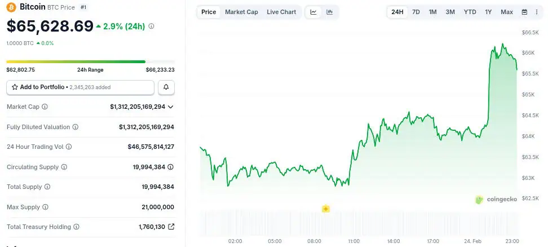This screenshot has width=548, height=247.
Task: Open the calendar date range picker
Action: [x=524, y=12]
